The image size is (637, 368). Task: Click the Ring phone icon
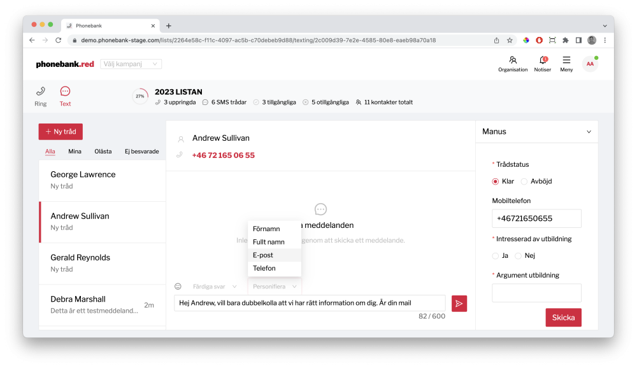(41, 92)
